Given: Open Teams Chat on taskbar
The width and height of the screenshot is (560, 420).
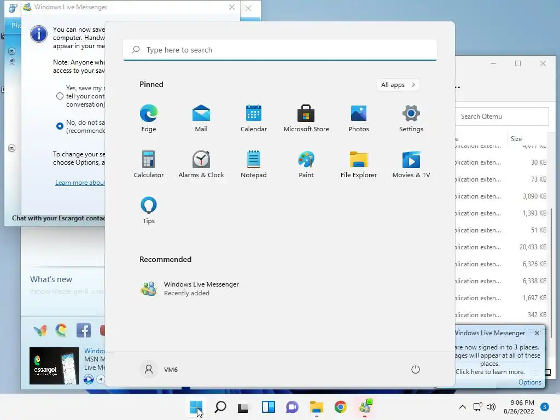Looking at the screenshot, I should [292, 407].
